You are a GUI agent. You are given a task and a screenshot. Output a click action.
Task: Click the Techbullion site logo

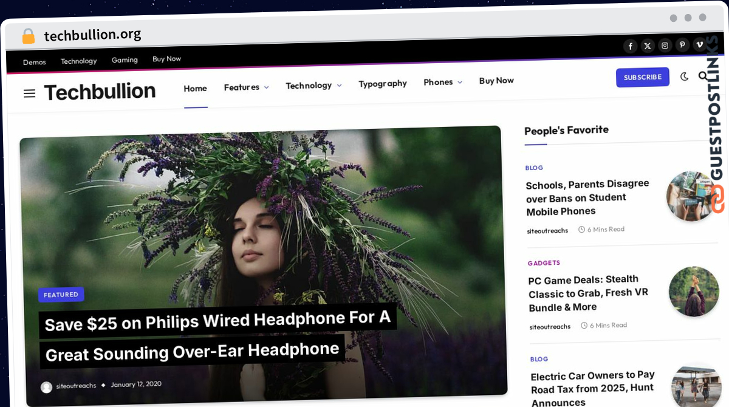(100, 92)
